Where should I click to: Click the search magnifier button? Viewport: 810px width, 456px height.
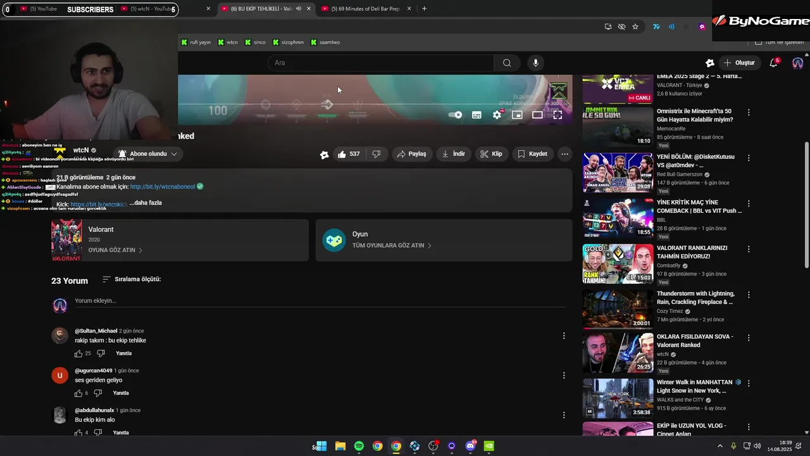pyautogui.click(x=507, y=63)
